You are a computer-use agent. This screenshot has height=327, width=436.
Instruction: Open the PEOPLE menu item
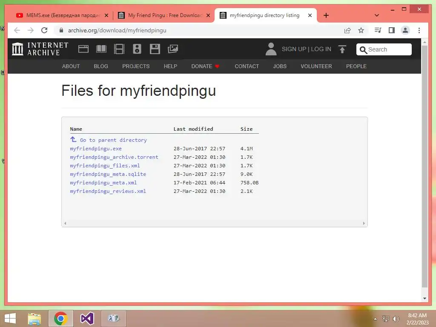[356, 66]
